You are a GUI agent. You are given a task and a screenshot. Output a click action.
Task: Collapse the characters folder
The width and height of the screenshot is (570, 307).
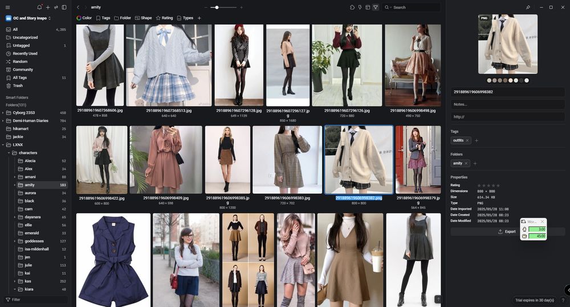9,153
